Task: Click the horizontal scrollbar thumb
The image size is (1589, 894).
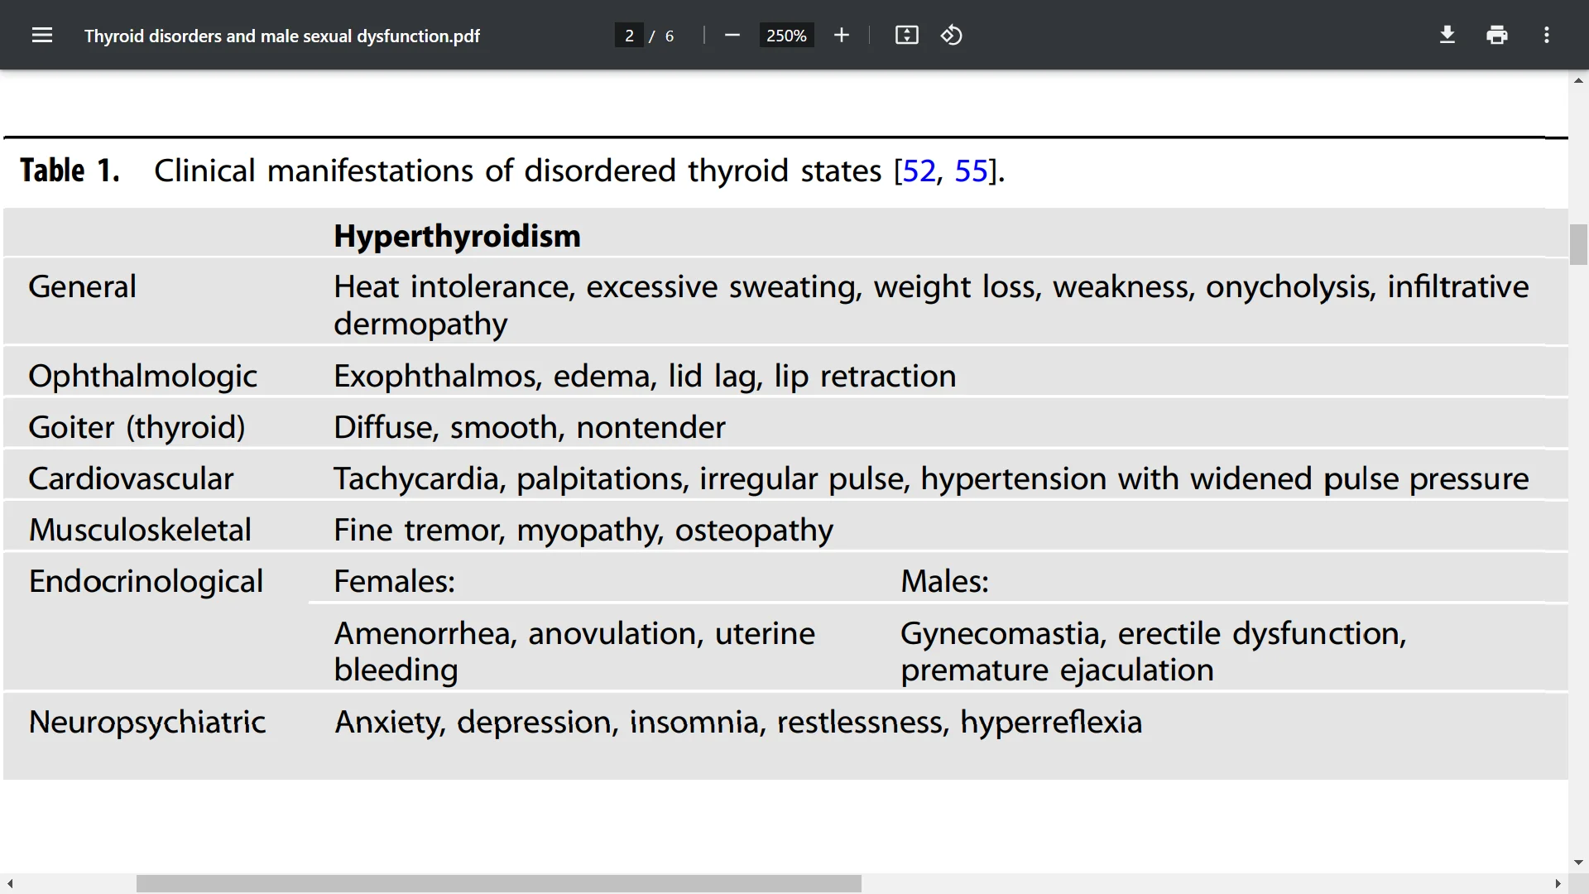Action: pyautogui.click(x=499, y=884)
